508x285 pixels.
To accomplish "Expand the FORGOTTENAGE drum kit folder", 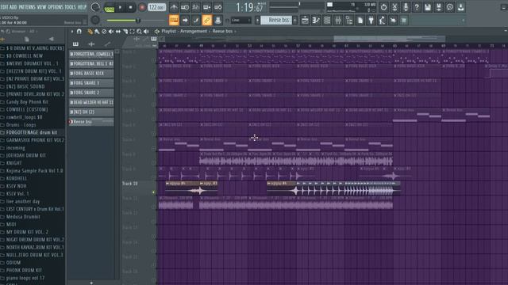I will click(32, 132).
